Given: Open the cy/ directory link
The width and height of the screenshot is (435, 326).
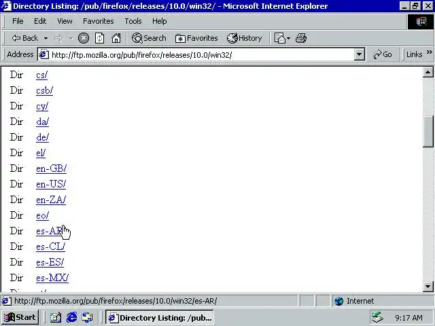Looking at the screenshot, I should pyautogui.click(x=42, y=106).
